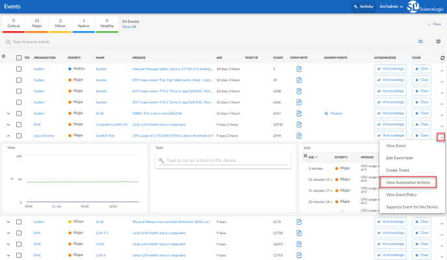447x260 pixels.
Task: Expand the bl-db DRBD event row
Action: pyautogui.click(x=8, y=113)
